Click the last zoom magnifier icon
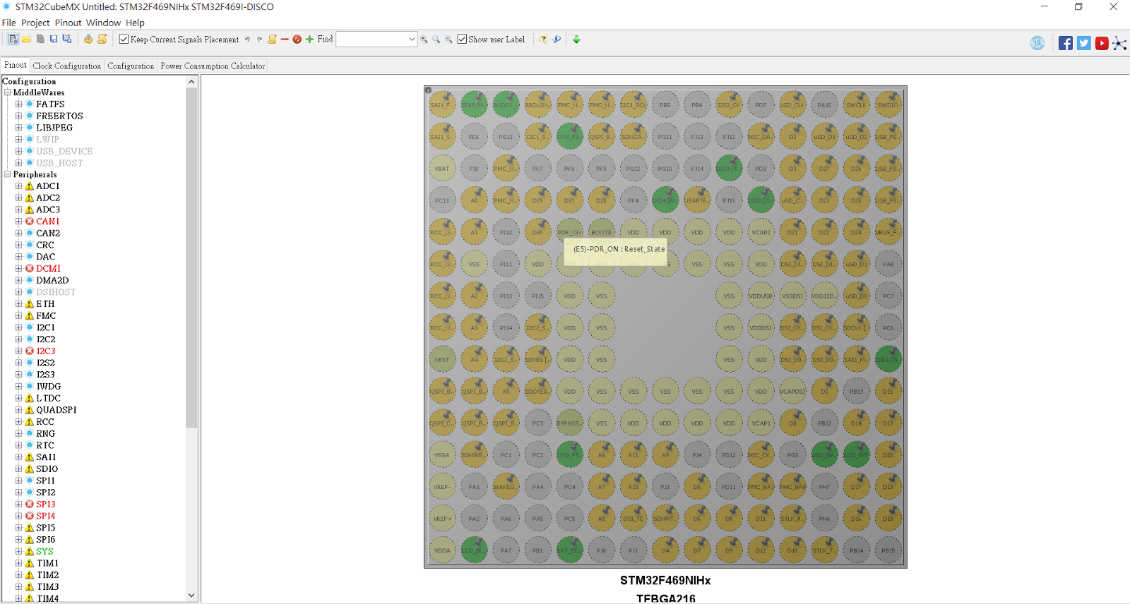 tap(448, 40)
